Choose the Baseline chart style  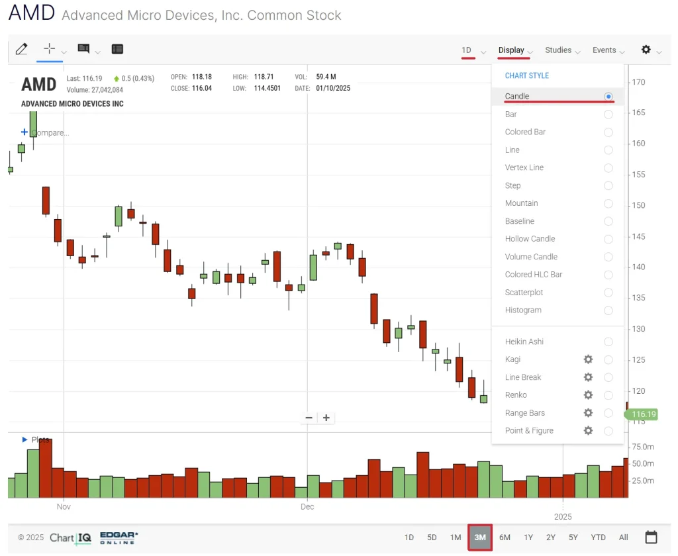pos(557,221)
